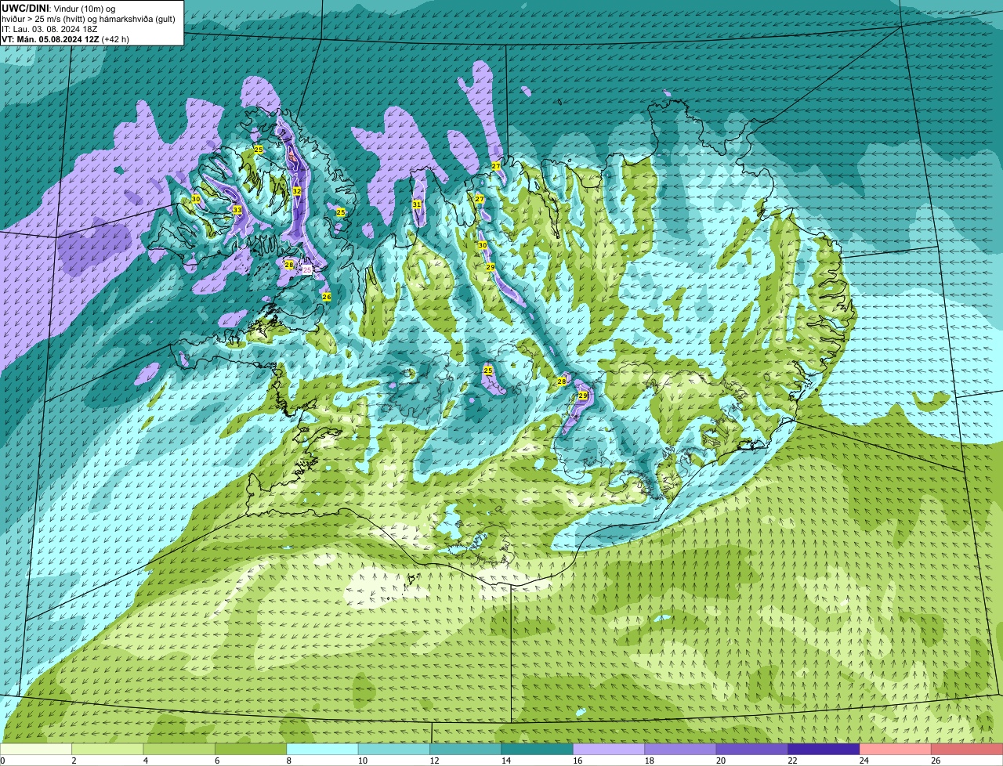The width and height of the screenshot is (1003, 766).
Task: Click the legend scale number 10
Action: click(362, 761)
